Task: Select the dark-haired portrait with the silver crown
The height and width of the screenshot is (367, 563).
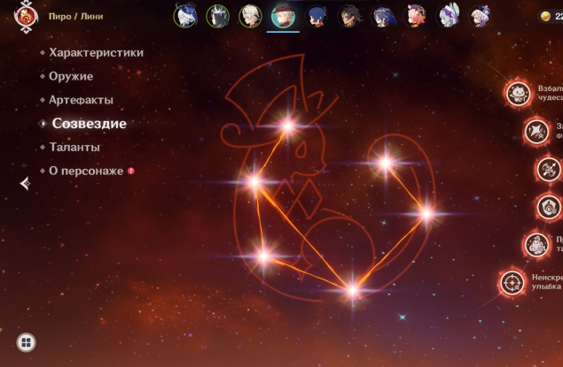Action: pyautogui.click(x=217, y=16)
